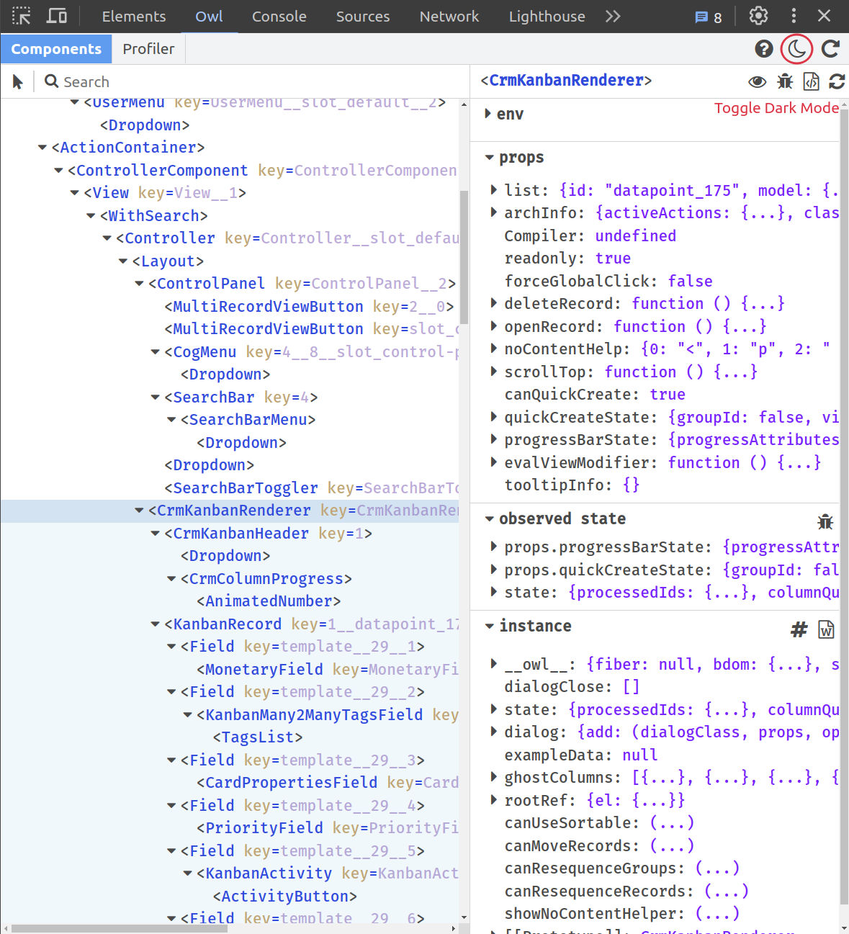The image size is (849, 934).
Task: Select the SearchBarToggler component
Action: (x=245, y=488)
